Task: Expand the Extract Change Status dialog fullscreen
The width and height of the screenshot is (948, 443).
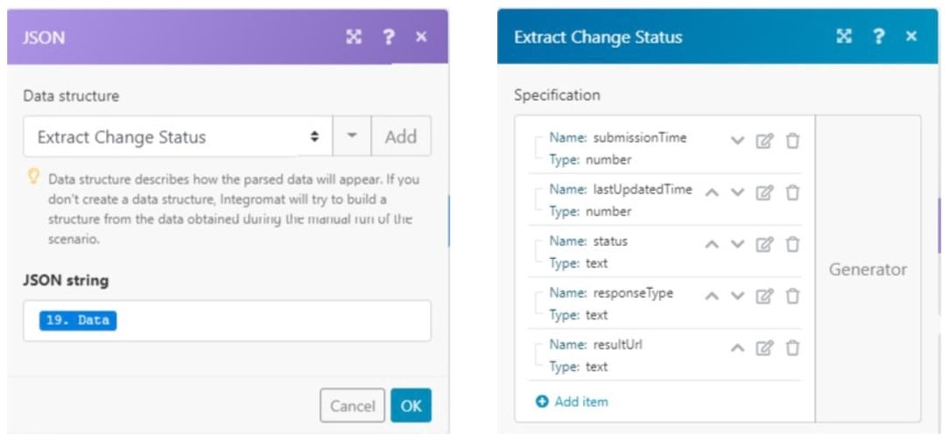Action: [844, 36]
